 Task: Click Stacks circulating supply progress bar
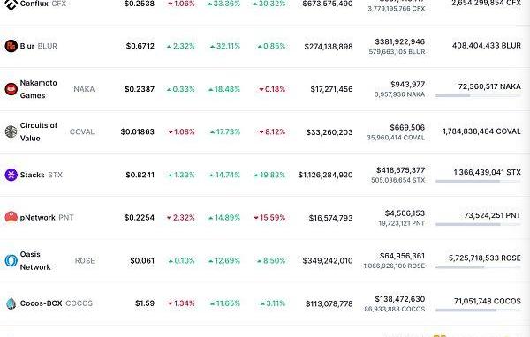point(478,182)
